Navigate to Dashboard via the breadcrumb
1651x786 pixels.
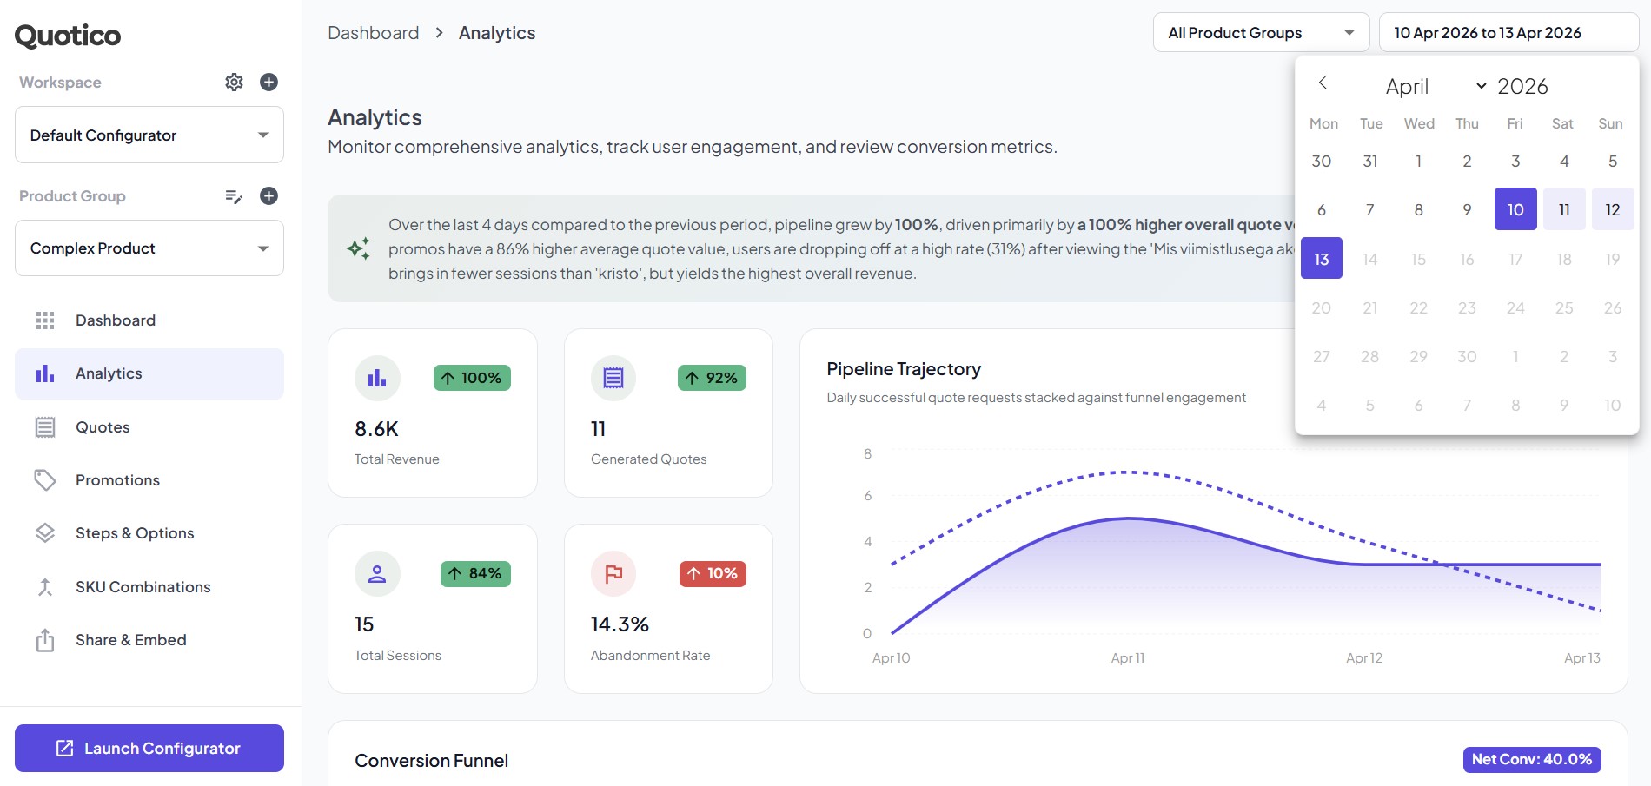(x=373, y=32)
